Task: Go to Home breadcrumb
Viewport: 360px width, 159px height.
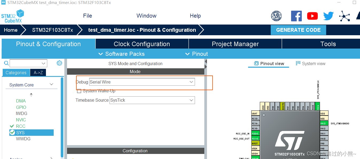Action: (x=11, y=30)
